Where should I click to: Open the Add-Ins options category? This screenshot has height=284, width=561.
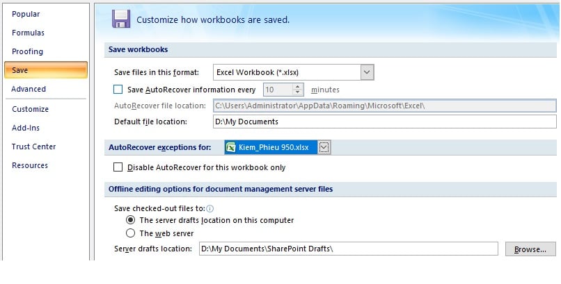26,128
